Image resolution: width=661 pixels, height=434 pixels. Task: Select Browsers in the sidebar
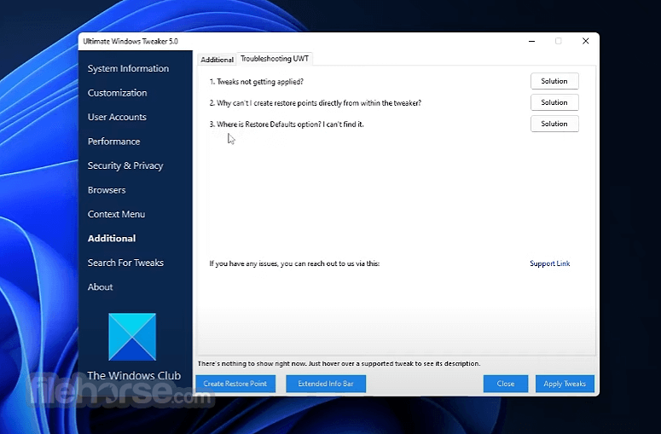[x=107, y=190]
